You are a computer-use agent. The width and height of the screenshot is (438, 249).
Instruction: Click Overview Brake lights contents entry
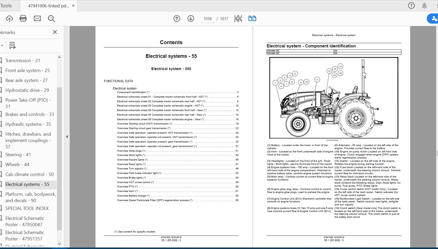178,178
